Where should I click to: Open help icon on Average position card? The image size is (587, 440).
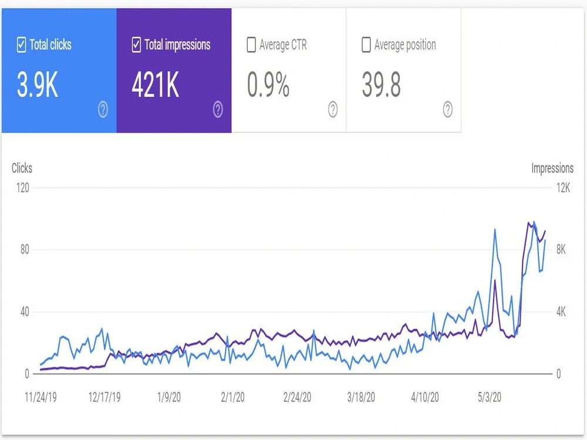[x=448, y=110]
